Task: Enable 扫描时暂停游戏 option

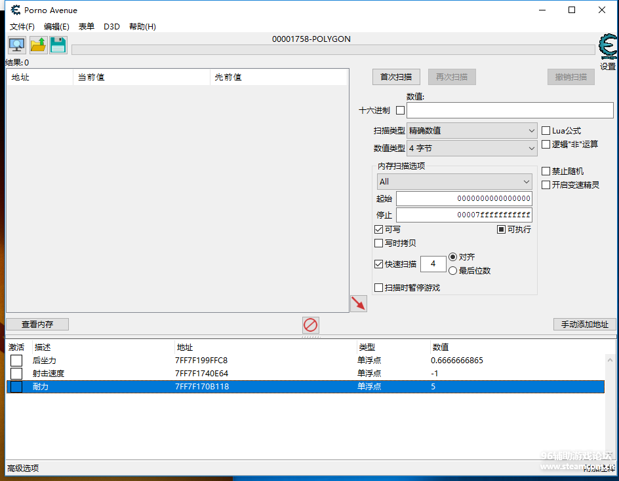Action: 378,287
